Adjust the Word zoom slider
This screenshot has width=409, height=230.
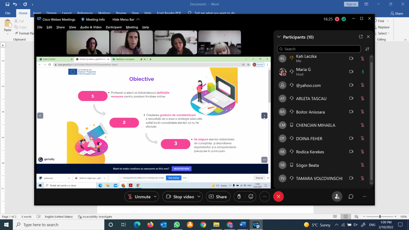(x=380, y=217)
